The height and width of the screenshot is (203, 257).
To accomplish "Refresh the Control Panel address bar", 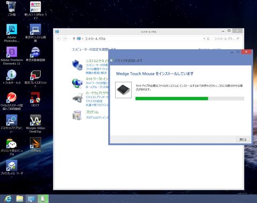I will [208, 38].
